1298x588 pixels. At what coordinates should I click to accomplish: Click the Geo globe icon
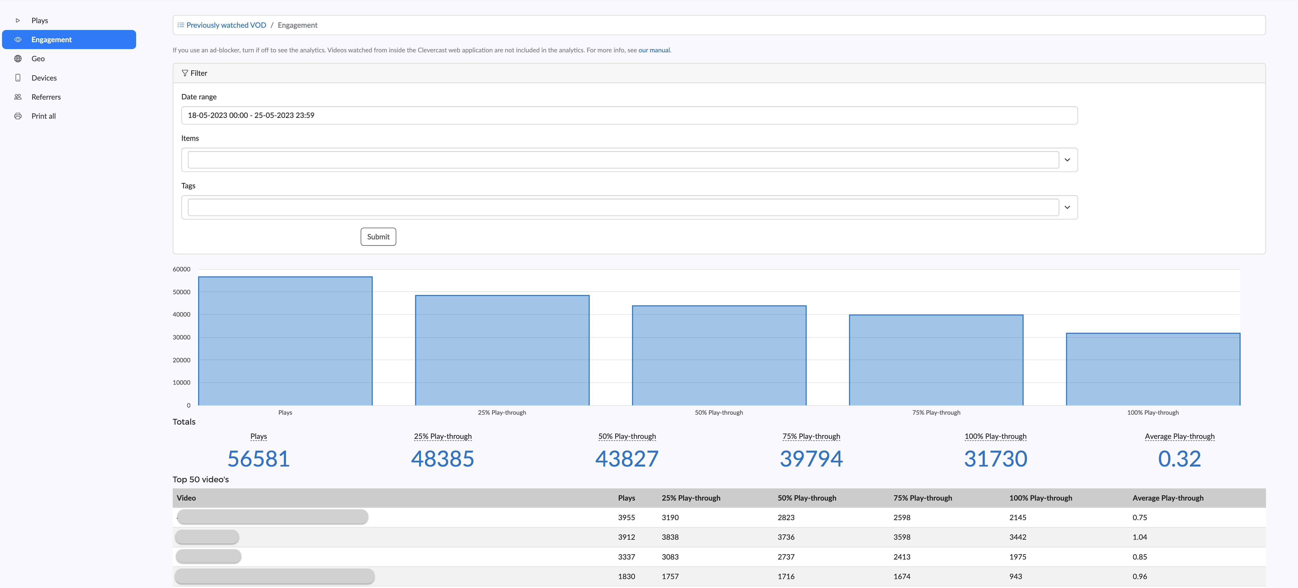coord(18,59)
